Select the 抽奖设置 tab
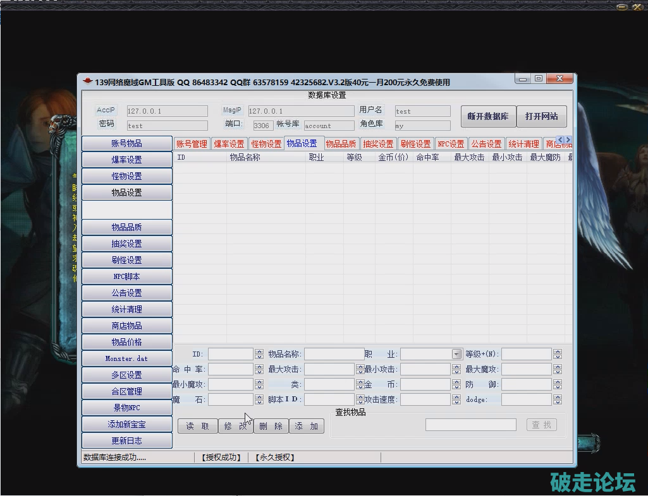This screenshot has width=648, height=496. click(378, 144)
